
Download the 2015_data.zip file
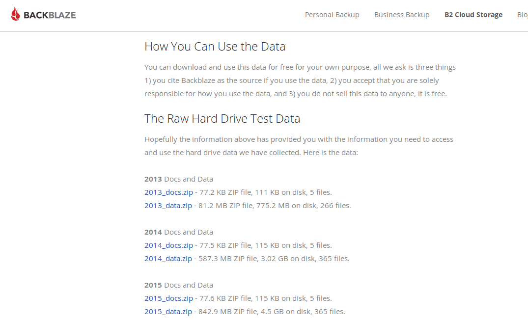(168, 312)
